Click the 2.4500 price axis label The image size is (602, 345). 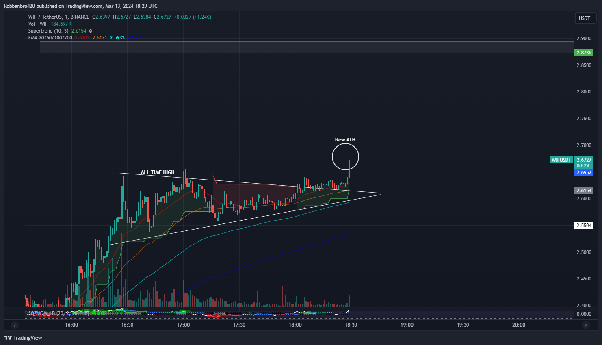tap(584, 279)
